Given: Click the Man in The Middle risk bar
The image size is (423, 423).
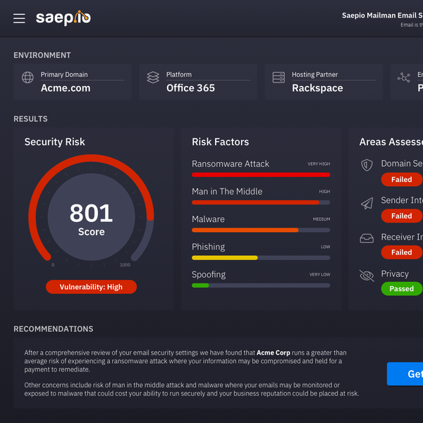Looking at the screenshot, I should (261, 202).
